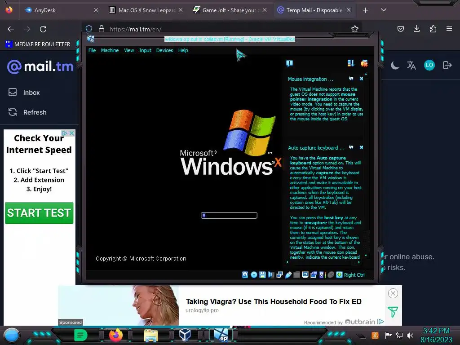Image resolution: width=460 pixels, height=345 pixels.
Task: Open the Machine menu in VirtualBox
Action: coord(110,50)
